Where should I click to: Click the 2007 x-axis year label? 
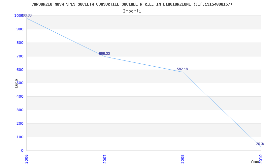pyautogui.click(x=105, y=159)
